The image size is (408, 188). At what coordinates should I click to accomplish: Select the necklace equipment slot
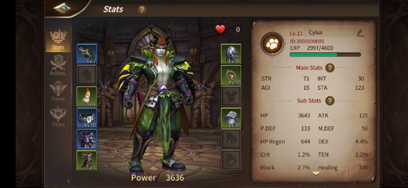231,75
